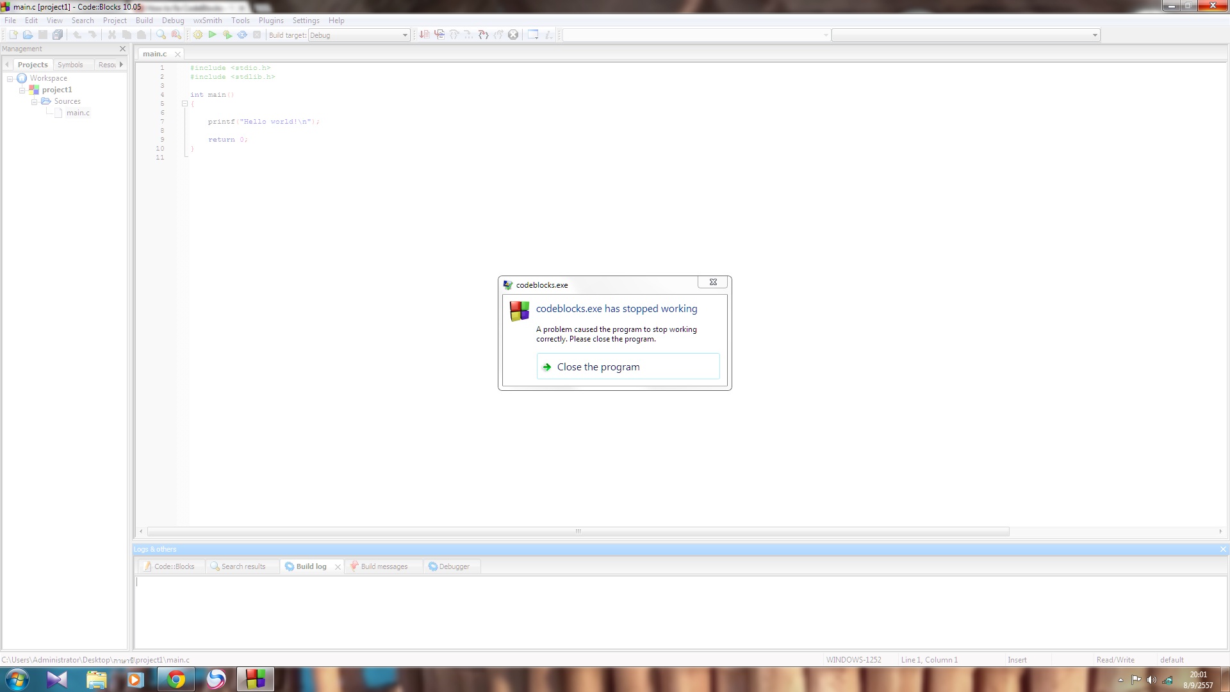
Task: Open the Settings menu
Action: click(306, 21)
